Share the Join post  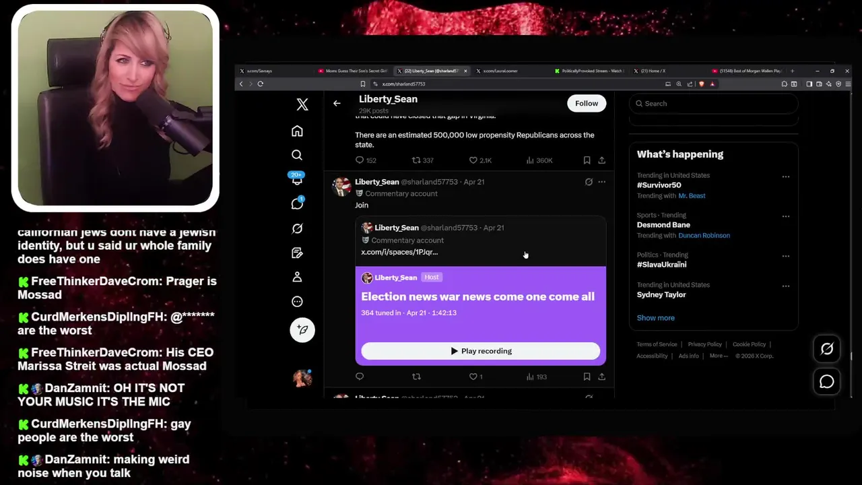point(601,377)
